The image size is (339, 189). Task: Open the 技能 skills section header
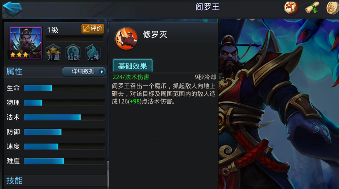(14, 180)
